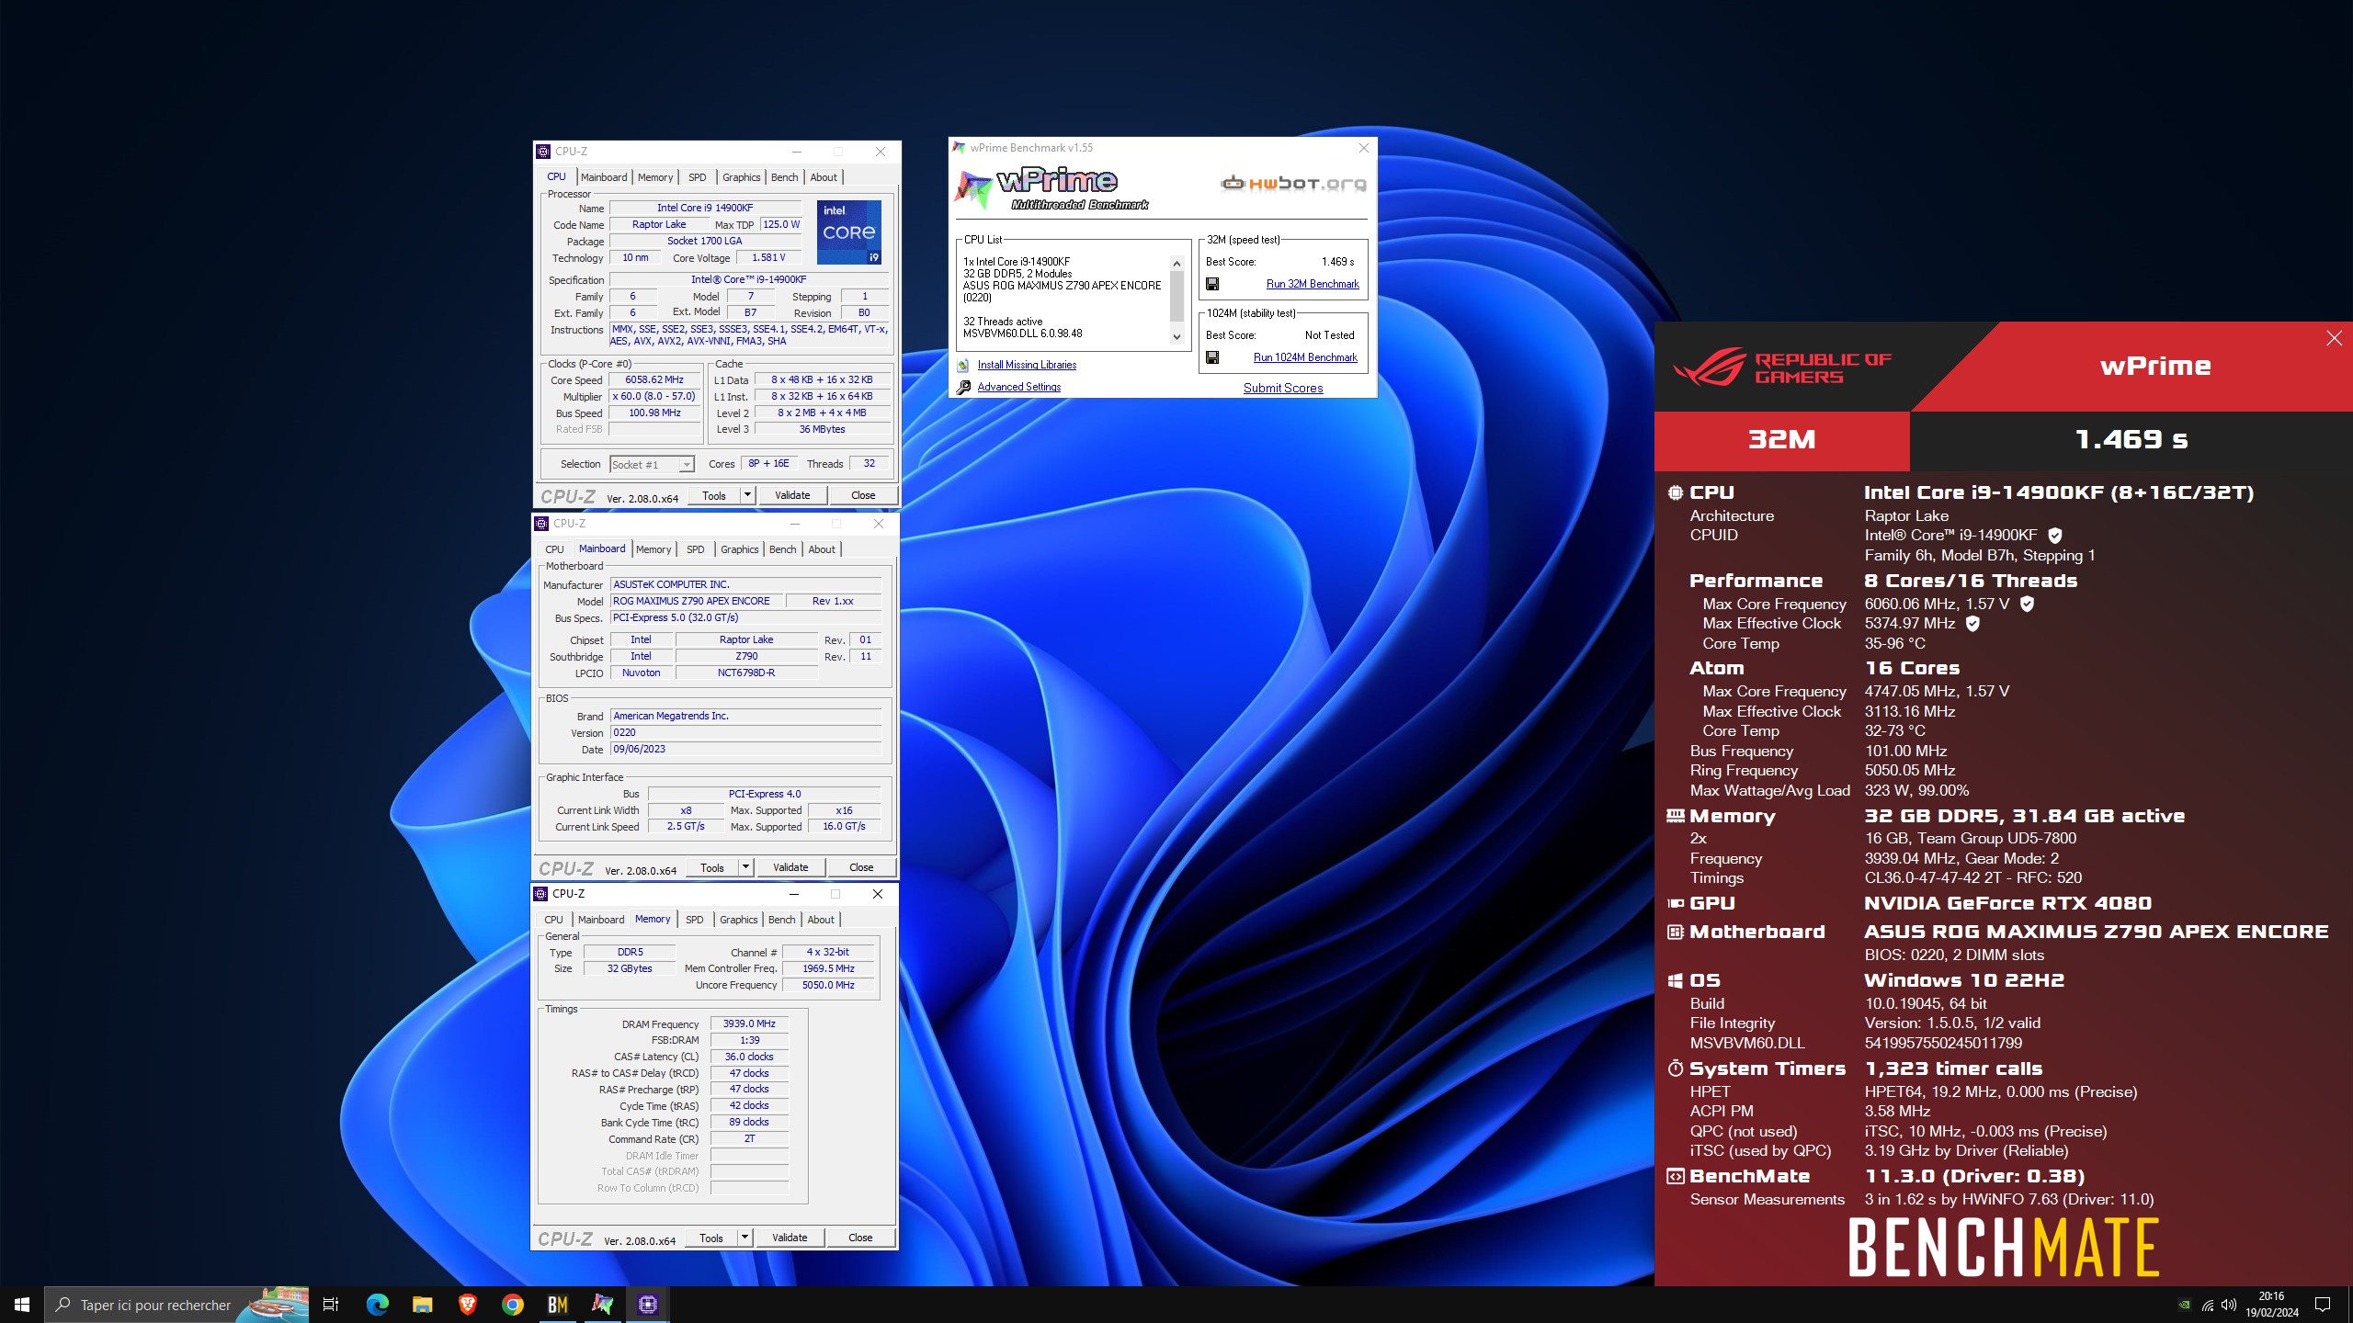Click the Model field ROG MAXIMUS Z790 APEX ENCORE
Image resolution: width=2353 pixels, height=1323 pixels.
(698, 601)
